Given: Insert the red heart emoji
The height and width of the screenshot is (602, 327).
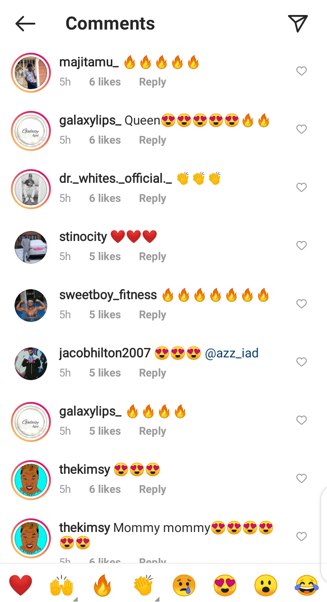Looking at the screenshot, I should [20, 585].
